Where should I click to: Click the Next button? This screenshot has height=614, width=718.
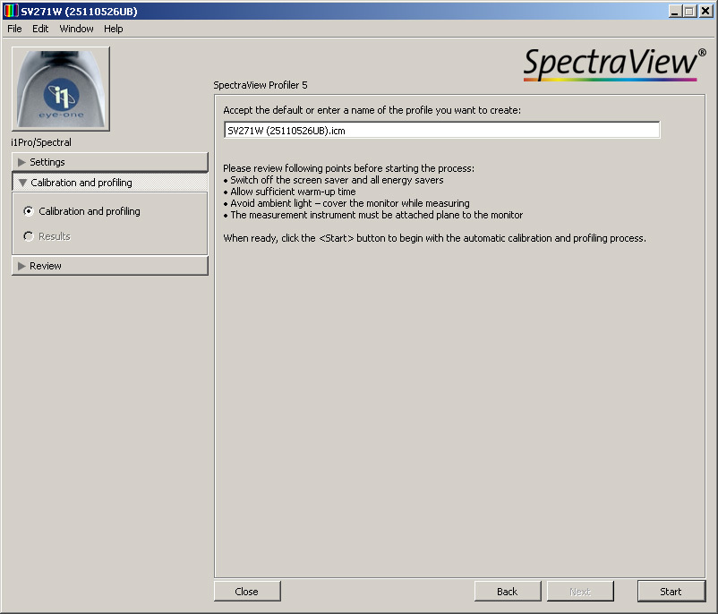pos(580,591)
